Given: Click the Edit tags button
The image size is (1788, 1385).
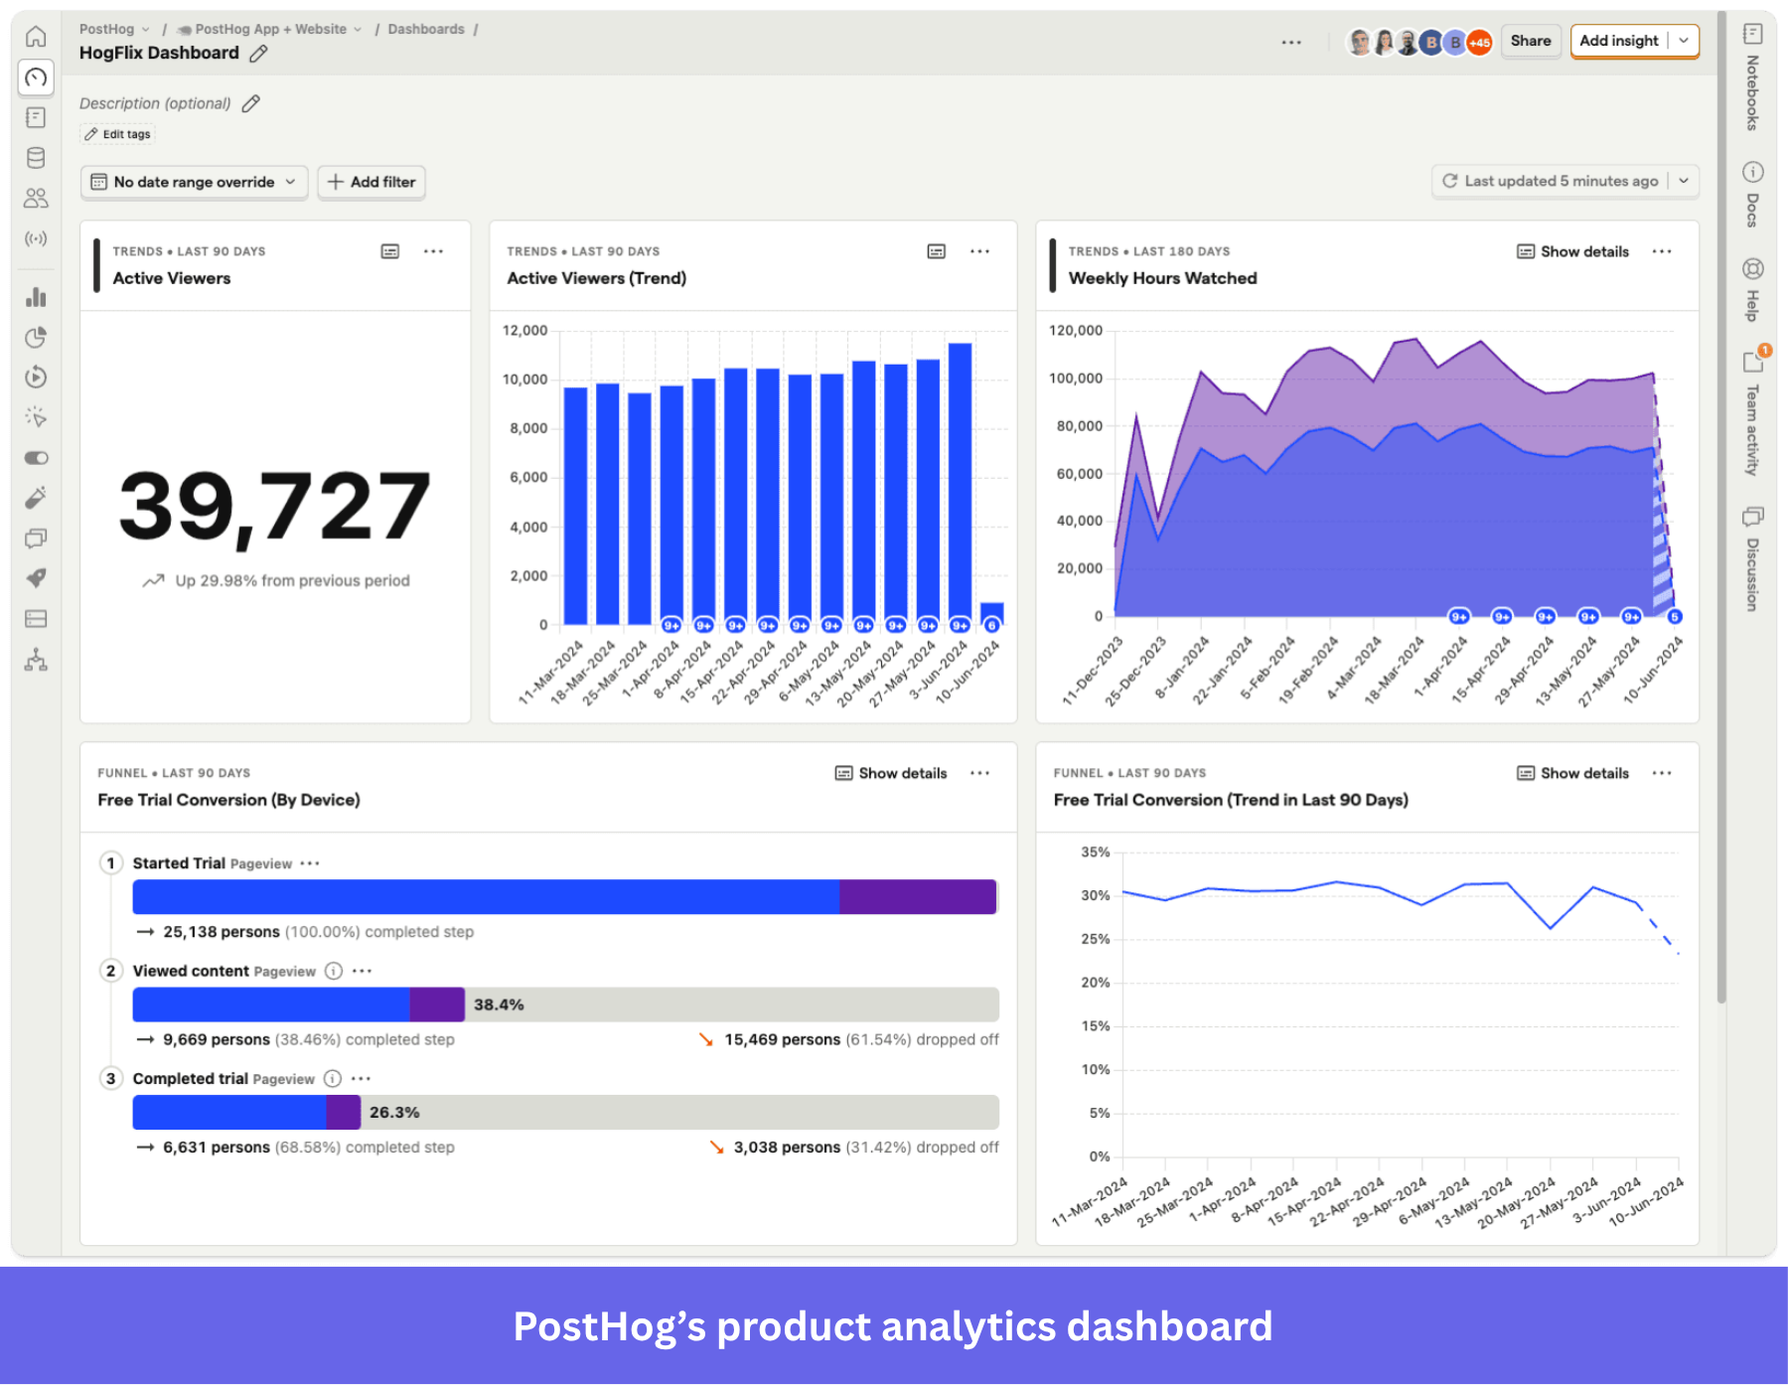Looking at the screenshot, I should coord(117,134).
